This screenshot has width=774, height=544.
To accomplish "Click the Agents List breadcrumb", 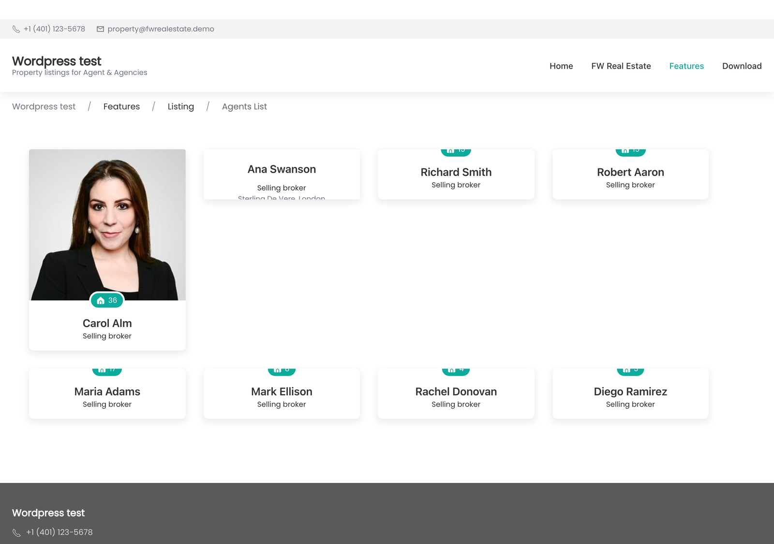I will (x=244, y=106).
